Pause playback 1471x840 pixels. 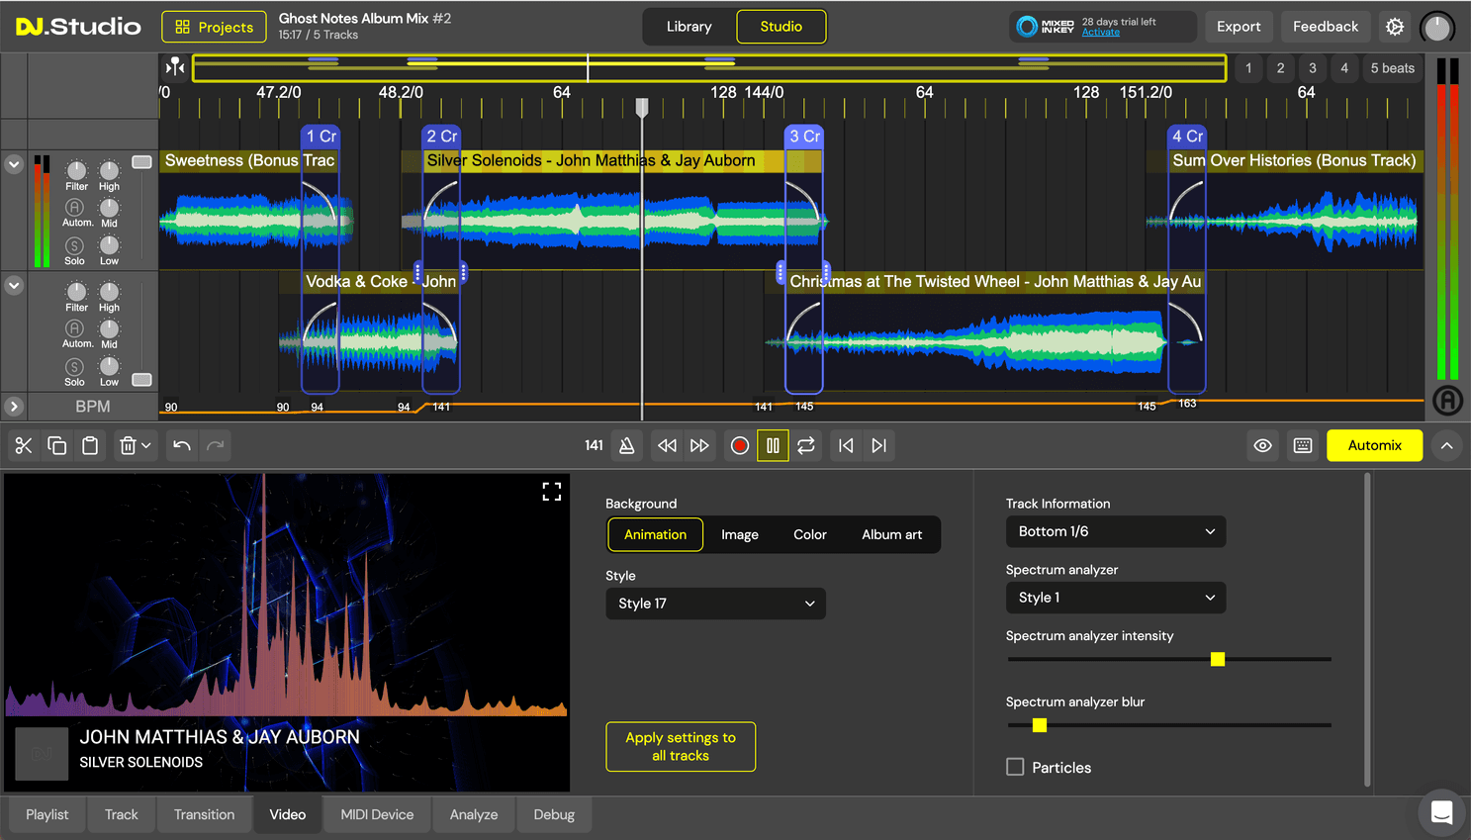(x=773, y=446)
